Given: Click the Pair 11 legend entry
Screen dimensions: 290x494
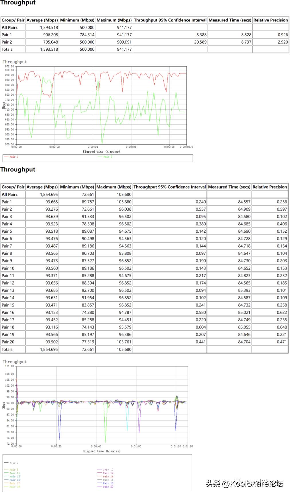Looking at the screenshot, I should 12,473.
